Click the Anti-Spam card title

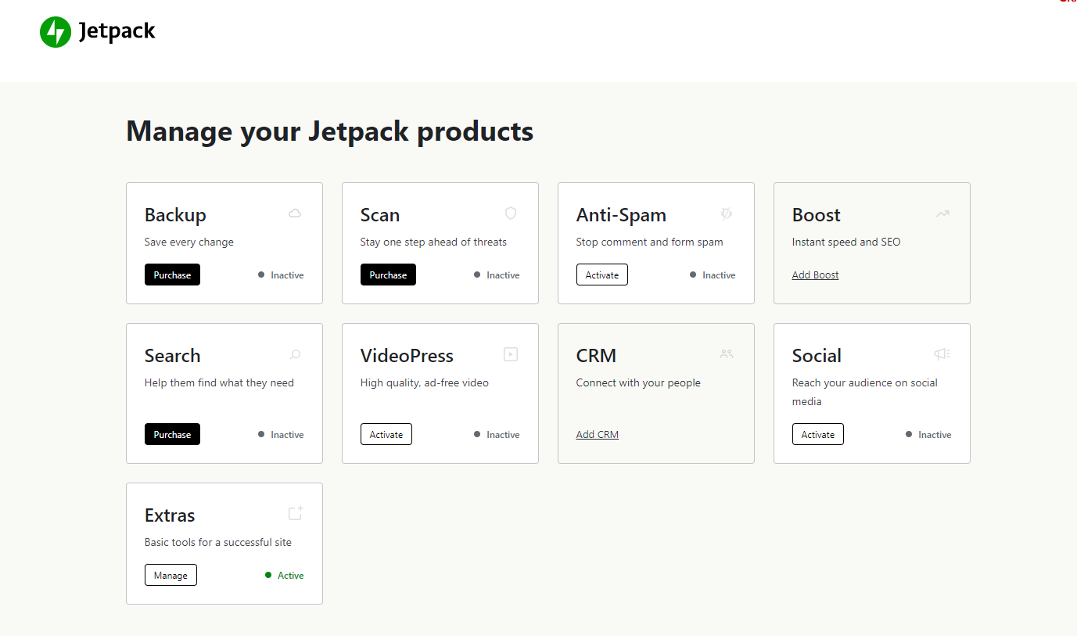(621, 215)
